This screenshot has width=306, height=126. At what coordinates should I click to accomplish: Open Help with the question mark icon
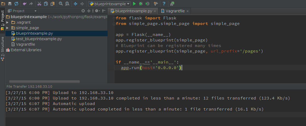point(164,4)
